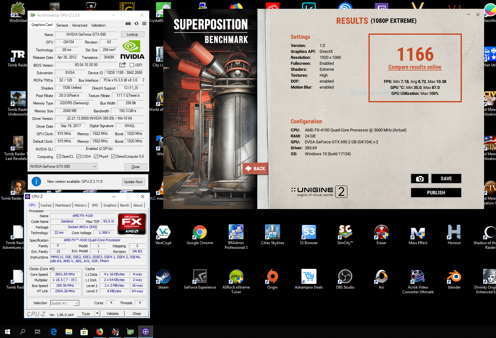Open Arc desktop icon

click(x=382, y=279)
